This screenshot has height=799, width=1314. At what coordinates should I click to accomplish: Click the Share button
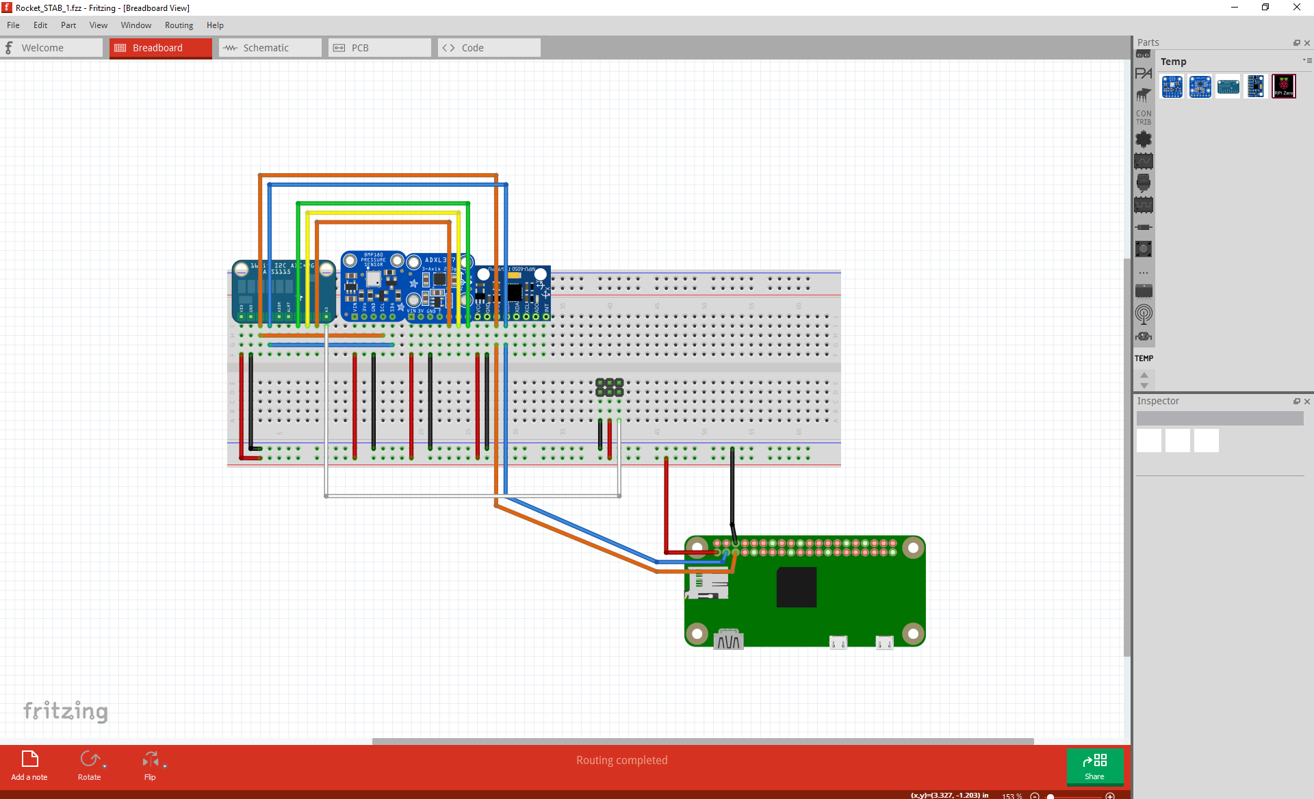coord(1094,767)
